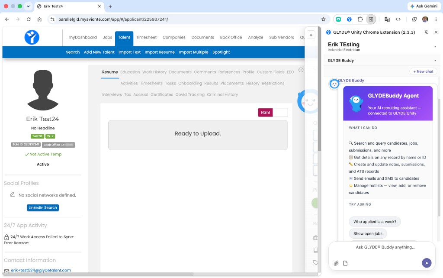Screen dimensions: 443x278
Task: Click the candidate profile photo placeholder
Action: pyautogui.click(x=43, y=90)
